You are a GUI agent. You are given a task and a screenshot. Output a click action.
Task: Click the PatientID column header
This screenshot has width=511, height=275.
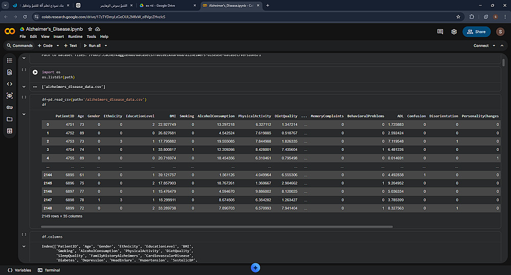(x=65, y=116)
